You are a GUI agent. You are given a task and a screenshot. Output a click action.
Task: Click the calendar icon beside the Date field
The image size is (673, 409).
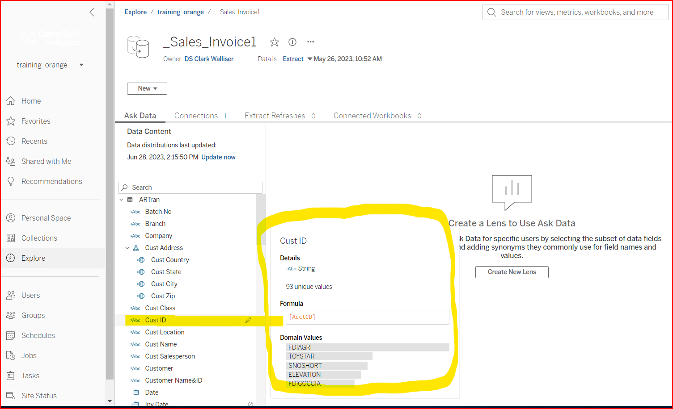(137, 392)
